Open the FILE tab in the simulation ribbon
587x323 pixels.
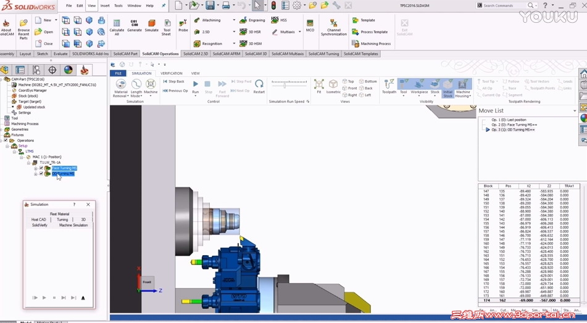[x=118, y=73]
